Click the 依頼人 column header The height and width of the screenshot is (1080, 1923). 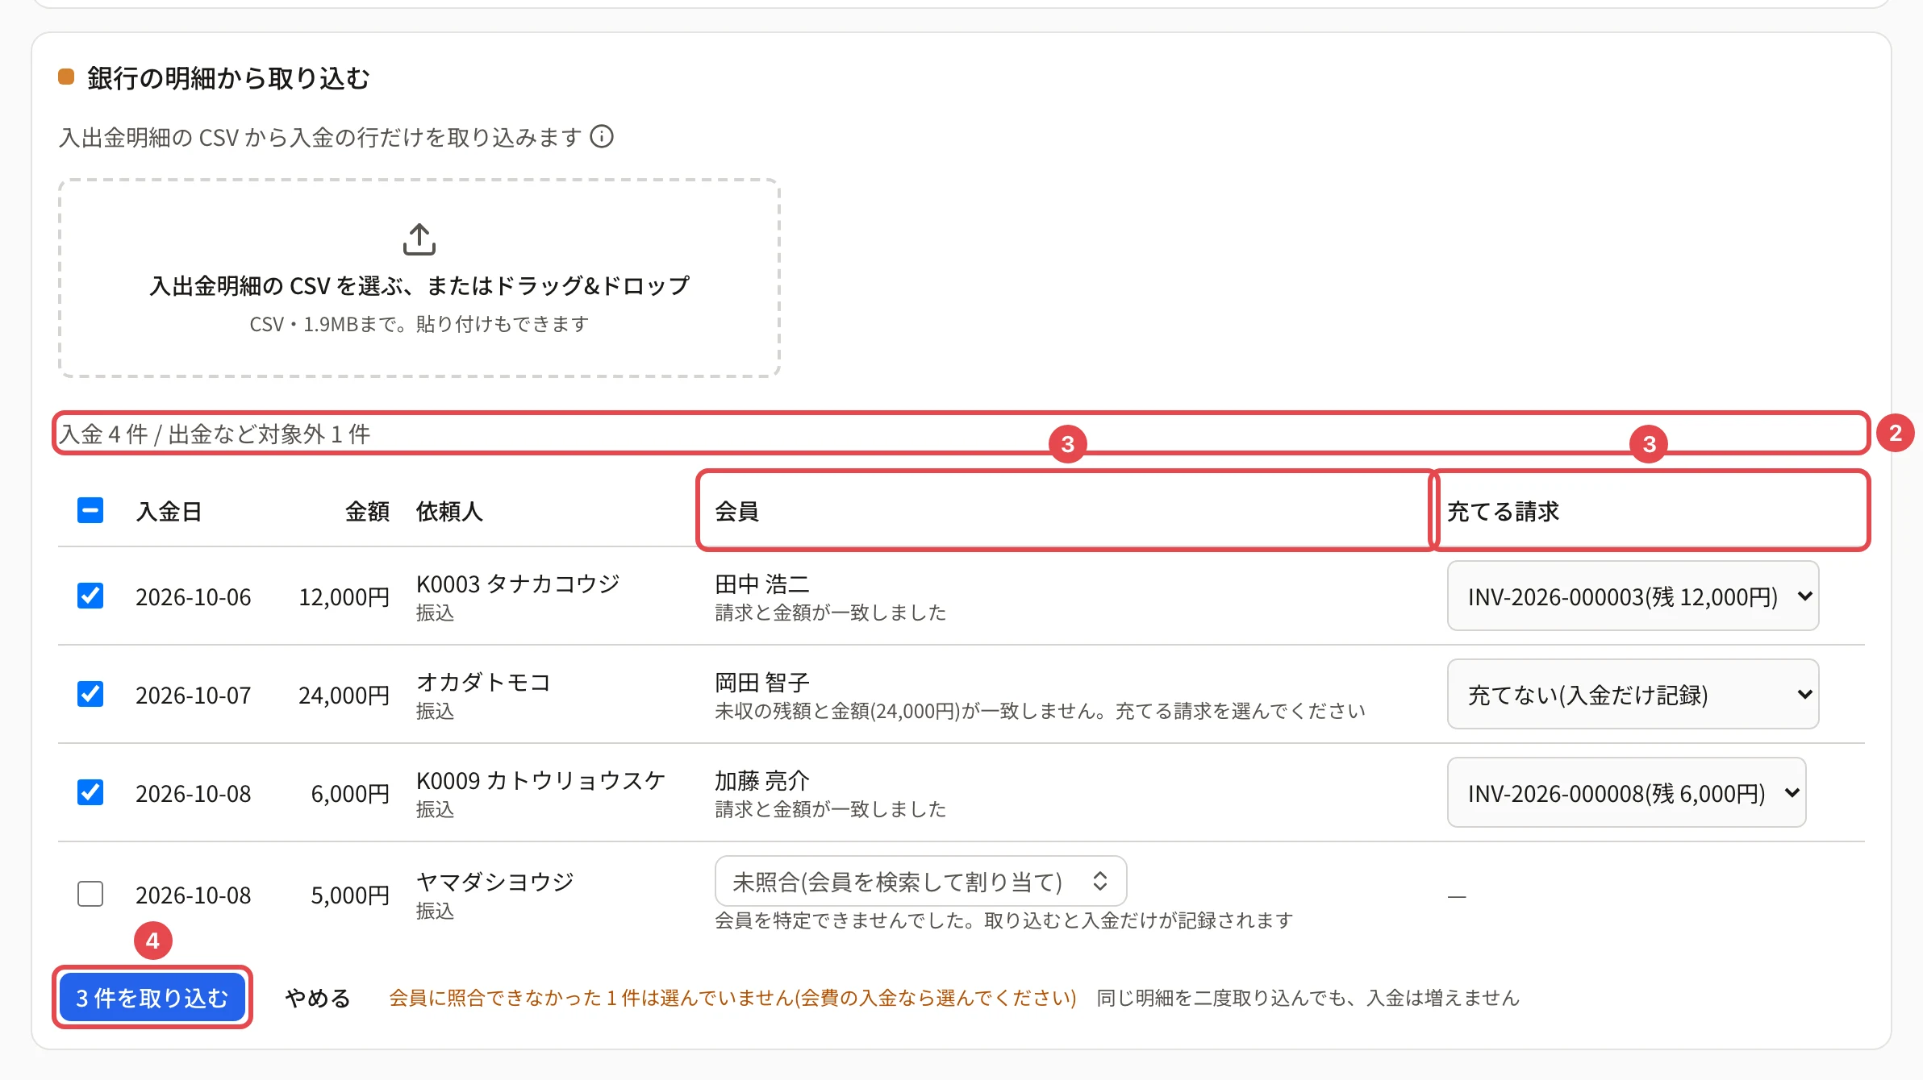coord(449,511)
